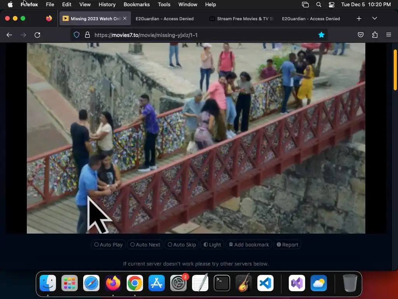This screenshot has width=398, height=299.
Task: Click the page vertical scrollbar thumb
Action: tap(395, 70)
